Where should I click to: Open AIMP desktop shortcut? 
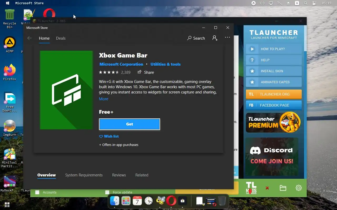tap(10, 45)
